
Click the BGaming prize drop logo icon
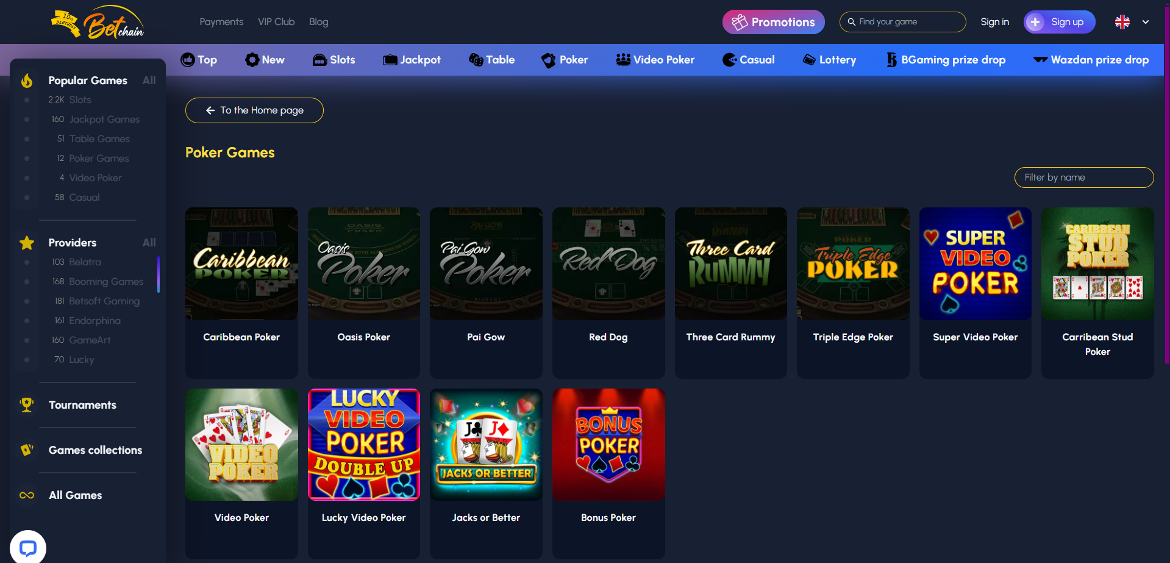coord(891,60)
